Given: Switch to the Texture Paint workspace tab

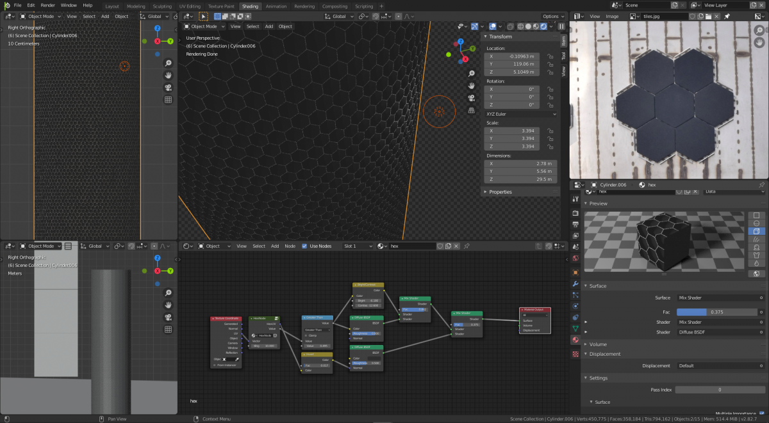Looking at the screenshot, I should (x=221, y=6).
